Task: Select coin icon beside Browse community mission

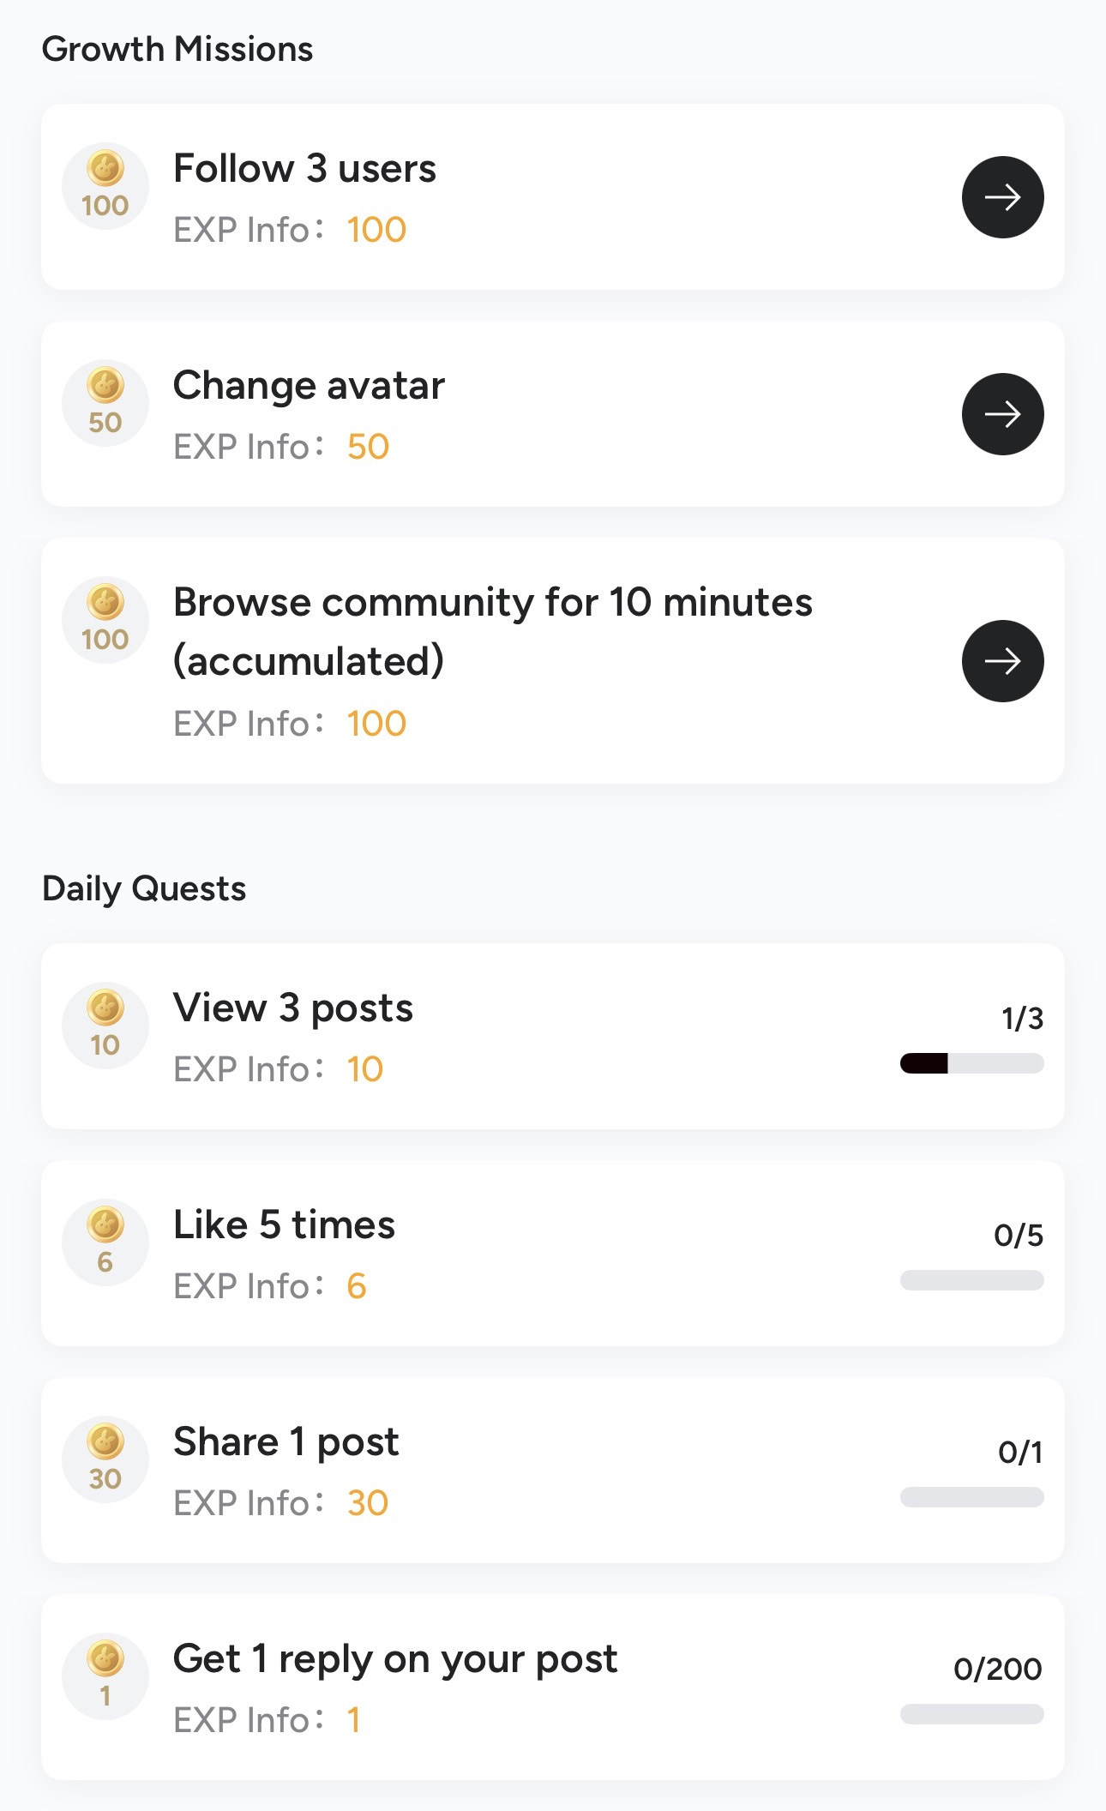Action: pyautogui.click(x=105, y=620)
